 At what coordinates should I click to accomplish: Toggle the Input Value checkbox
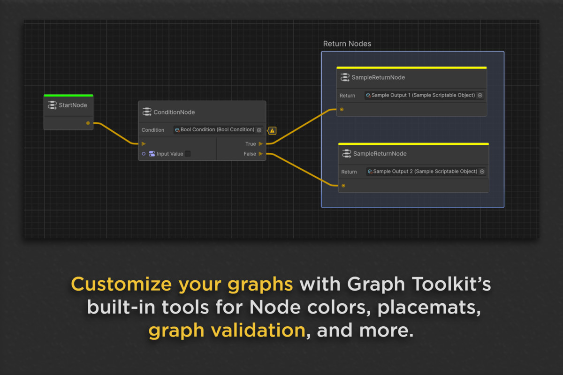(188, 154)
